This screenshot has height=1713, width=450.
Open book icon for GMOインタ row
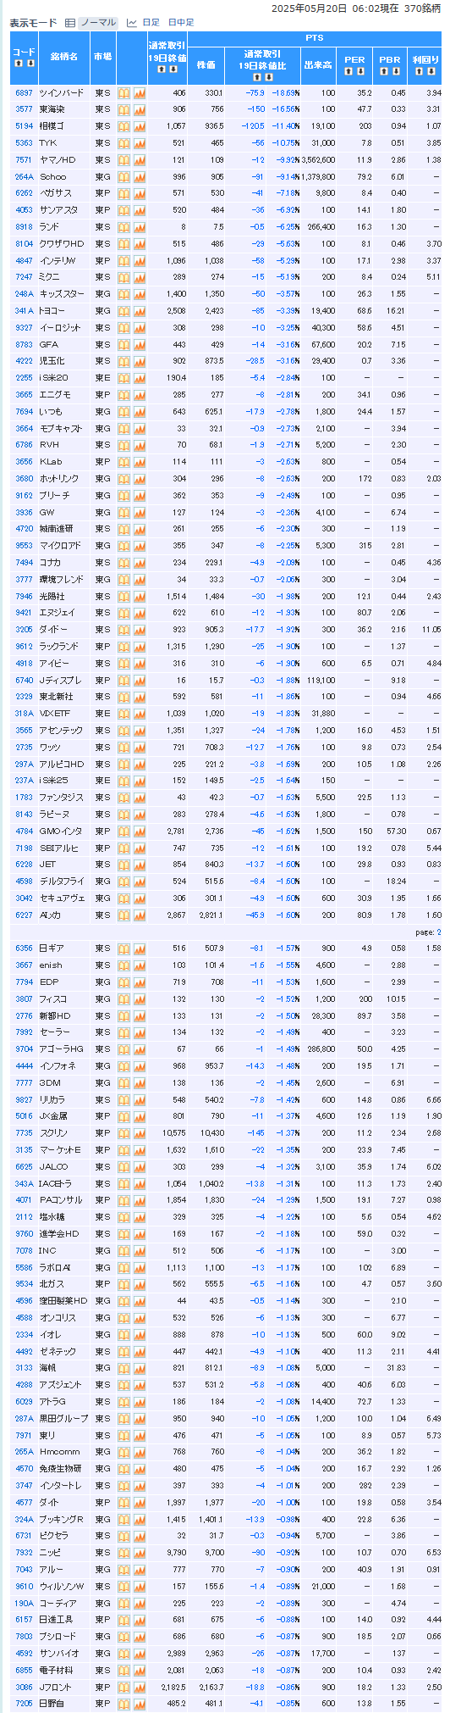coord(123,831)
